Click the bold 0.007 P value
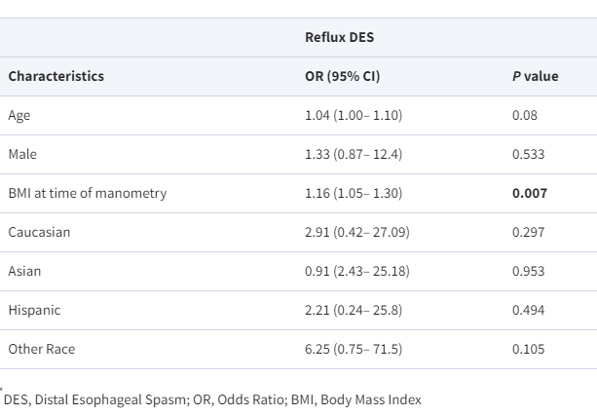This screenshot has width=597, height=416. (529, 193)
